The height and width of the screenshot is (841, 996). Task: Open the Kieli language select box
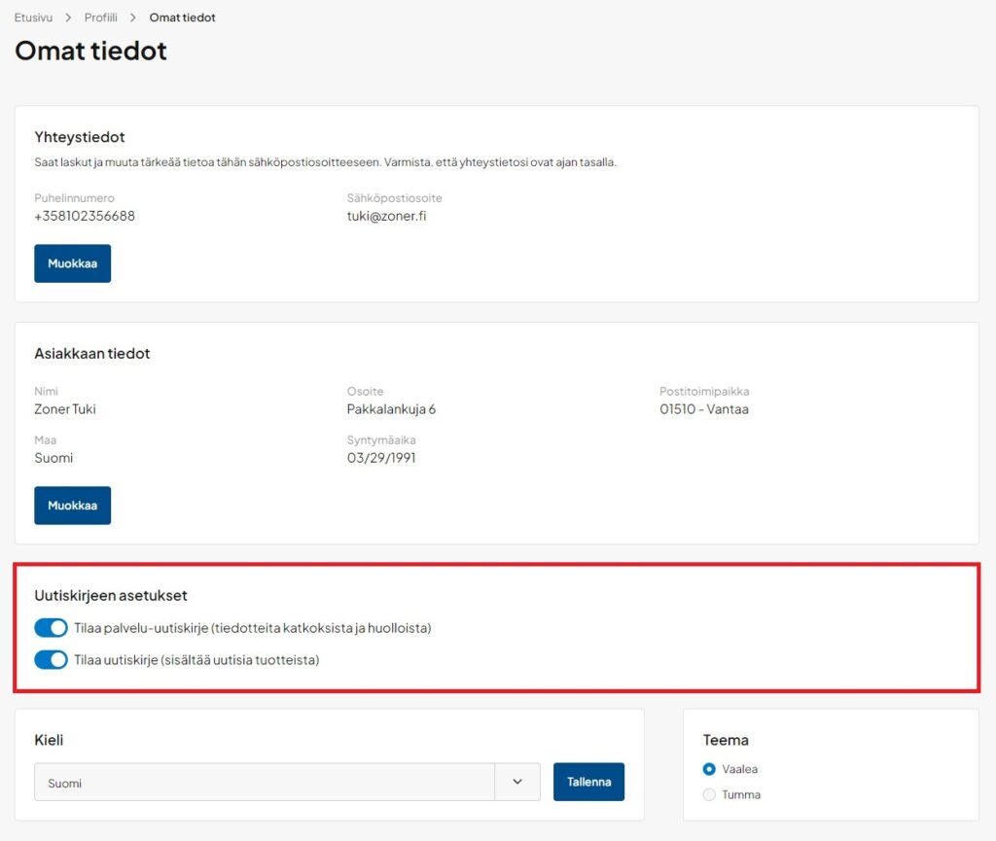coord(265,782)
